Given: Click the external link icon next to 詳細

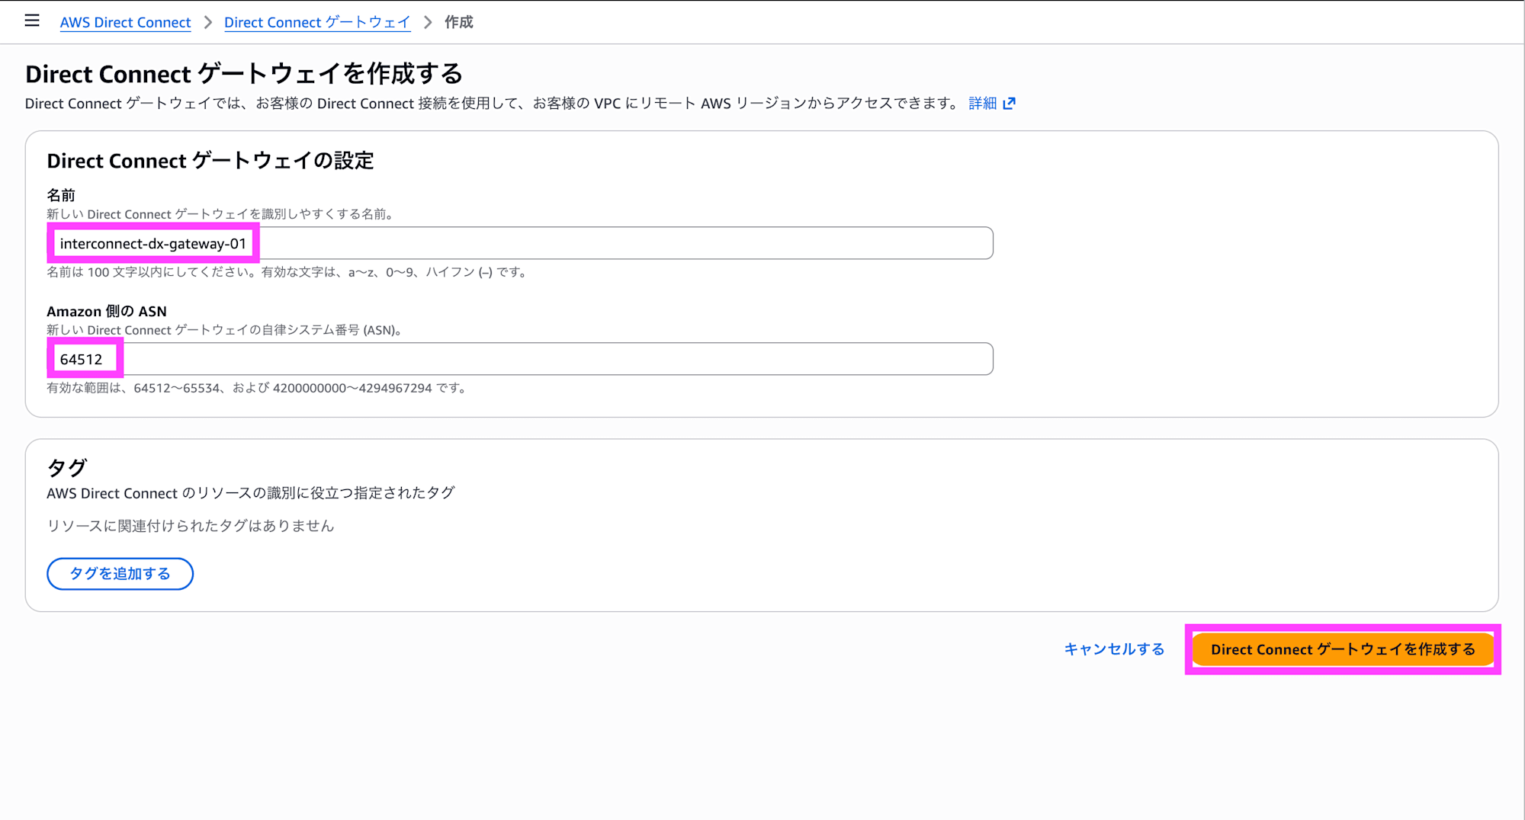Looking at the screenshot, I should 1011,103.
